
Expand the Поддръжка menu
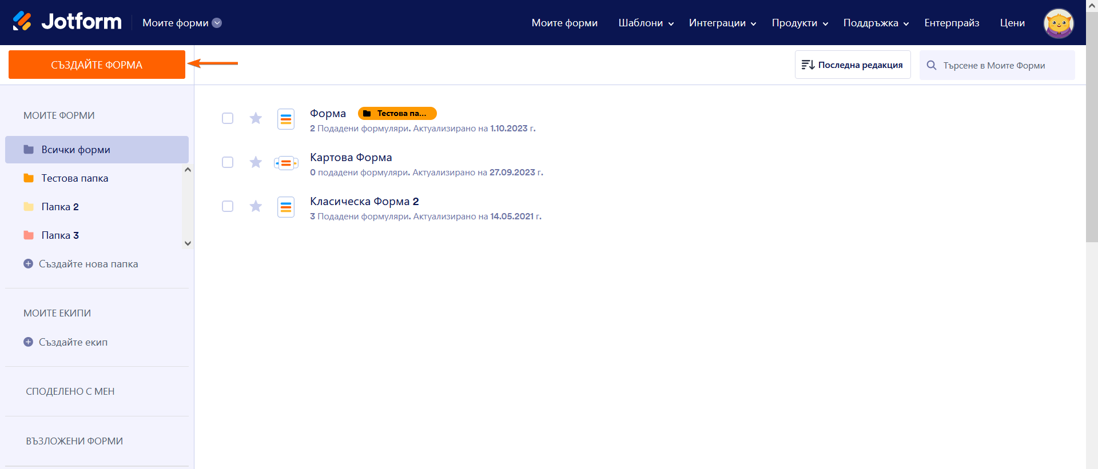[876, 23]
